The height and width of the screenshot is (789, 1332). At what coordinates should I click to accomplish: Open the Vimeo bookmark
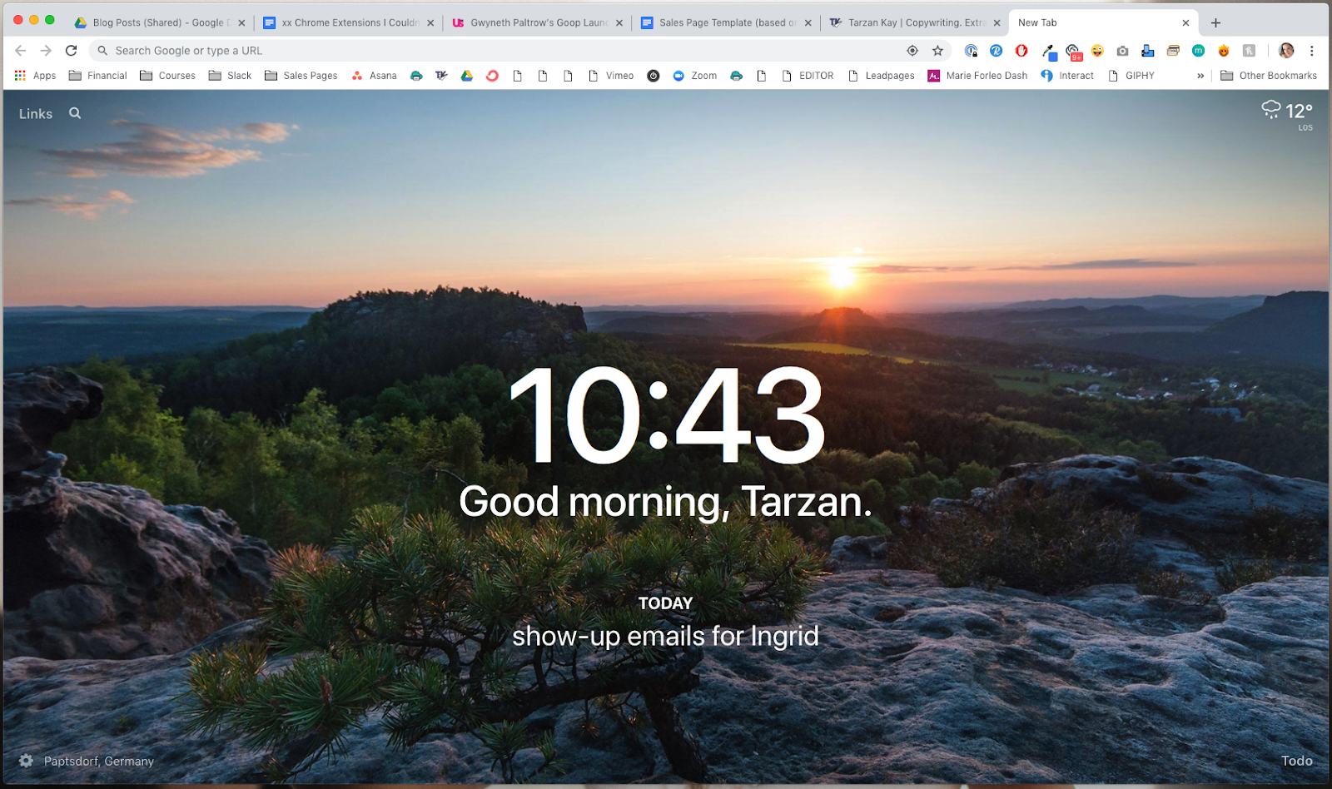coord(611,76)
